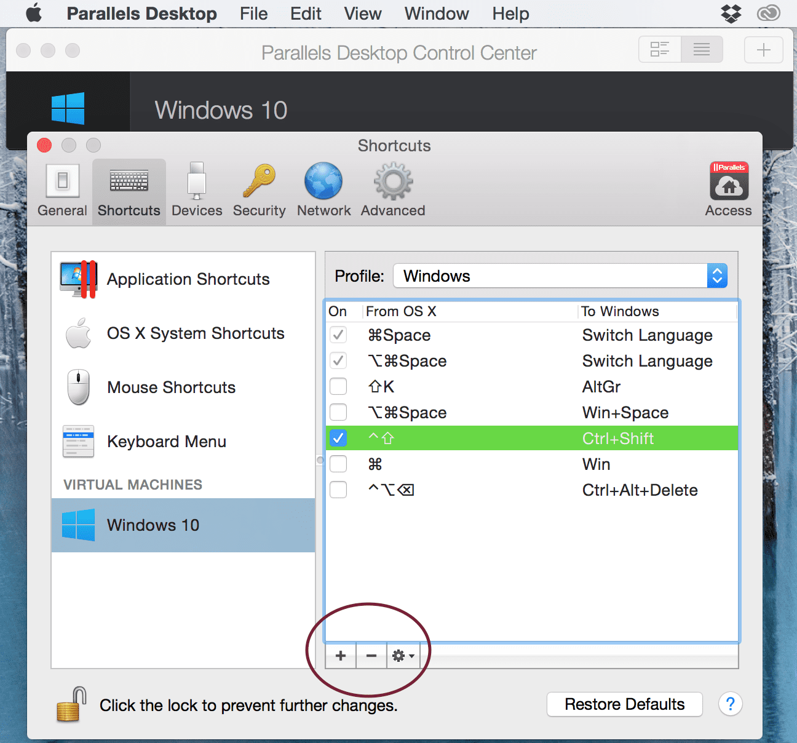Click Windows 10 logo in Control Center
The image size is (797, 743).
(68, 108)
